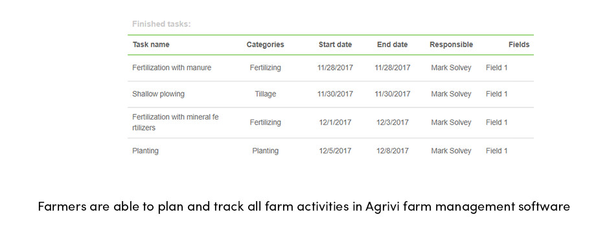Click Field 1 in the Planting row
Viewport: 609px width, 234px height.
tap(496, 151)
